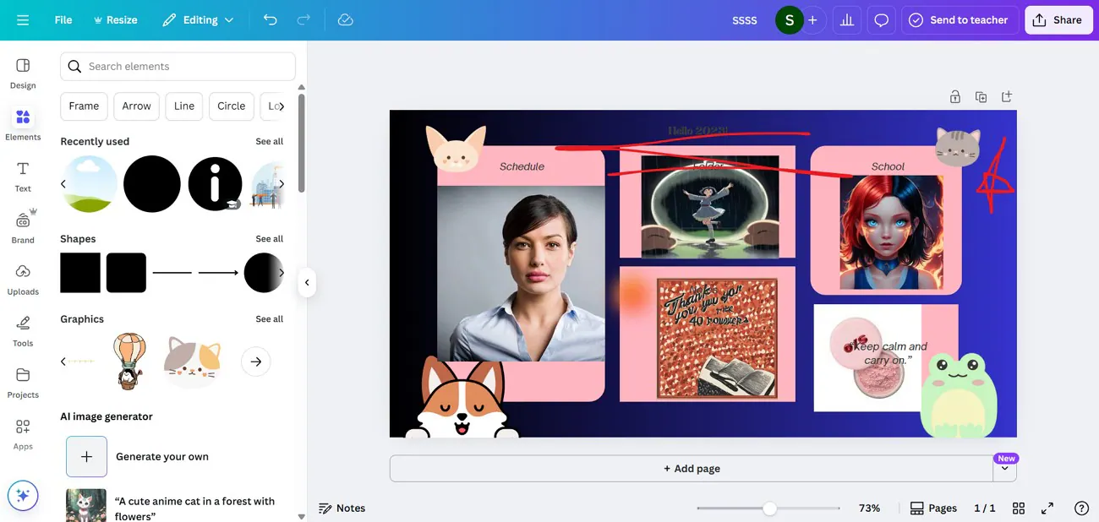This screenshot has width=1099, height=522.
Task: Select the Arrow chip
Action: (136, 106)
